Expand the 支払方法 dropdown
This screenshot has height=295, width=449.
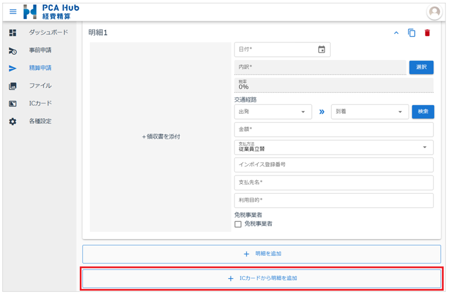click(333, 147)
